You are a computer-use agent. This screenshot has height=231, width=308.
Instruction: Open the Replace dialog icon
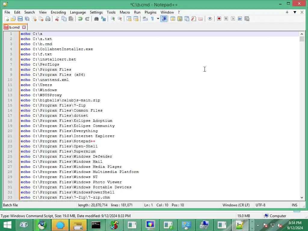point(103,19)
